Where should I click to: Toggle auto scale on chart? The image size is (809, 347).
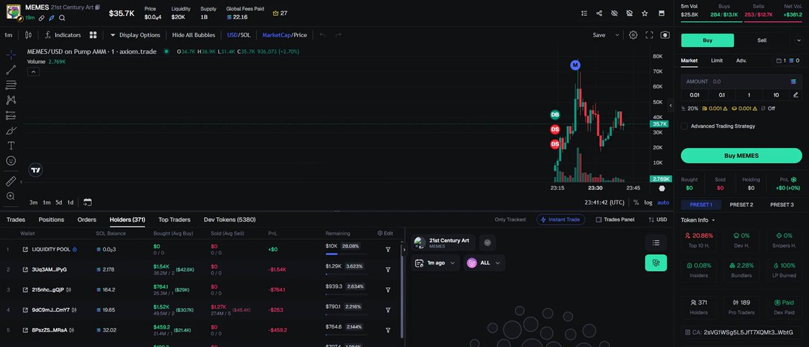point(663,202)
